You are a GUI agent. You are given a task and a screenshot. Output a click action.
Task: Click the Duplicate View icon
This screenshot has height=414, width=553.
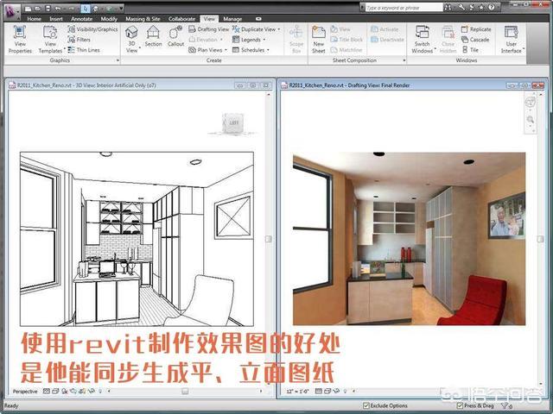coord(236,29)
